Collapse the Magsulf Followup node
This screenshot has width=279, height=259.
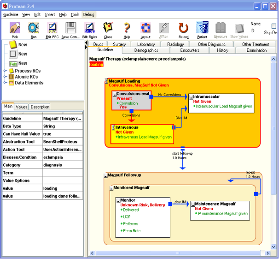[105, 175]
